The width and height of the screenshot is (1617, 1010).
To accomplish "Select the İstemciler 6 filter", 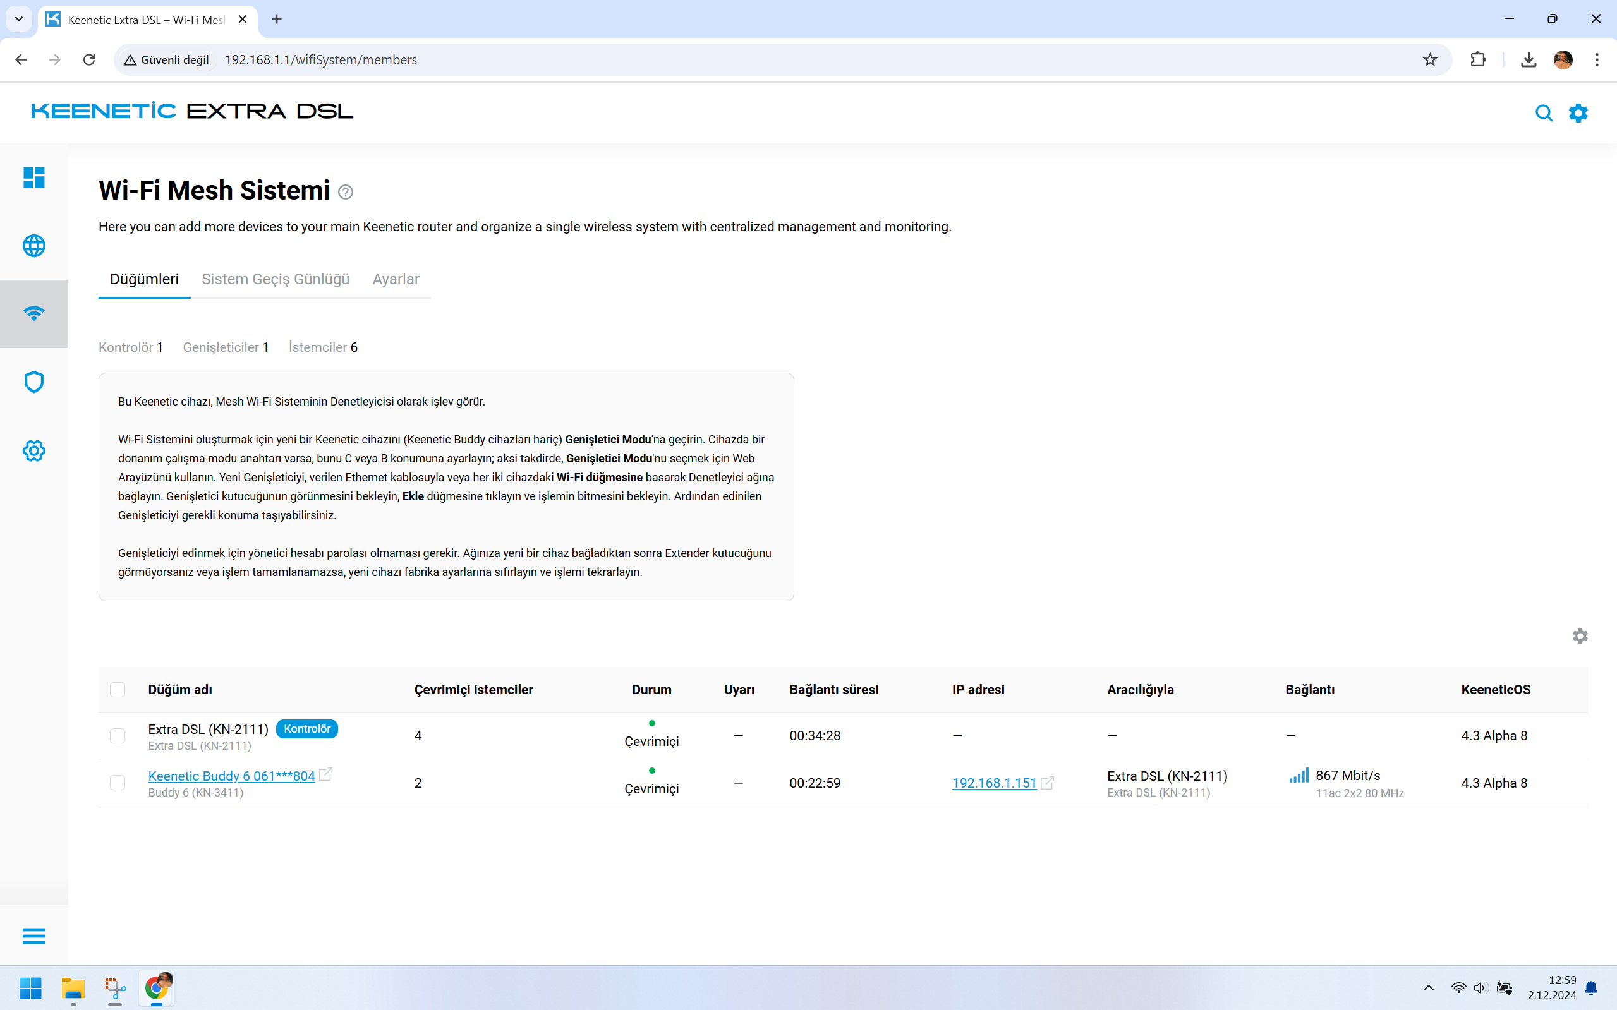I will click(x=323, y=347).
